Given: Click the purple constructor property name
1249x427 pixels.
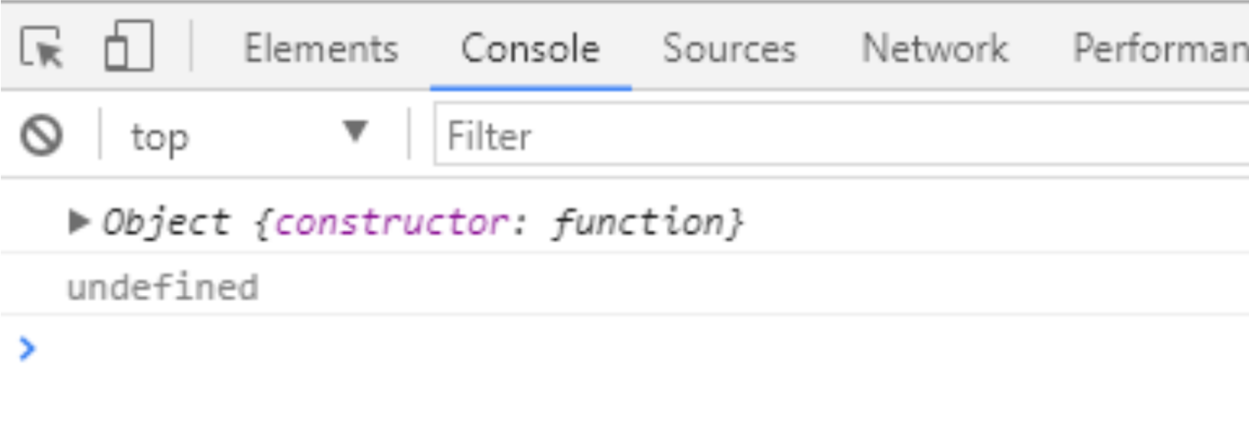Looking at the screenshot, I should pos(390,224).
